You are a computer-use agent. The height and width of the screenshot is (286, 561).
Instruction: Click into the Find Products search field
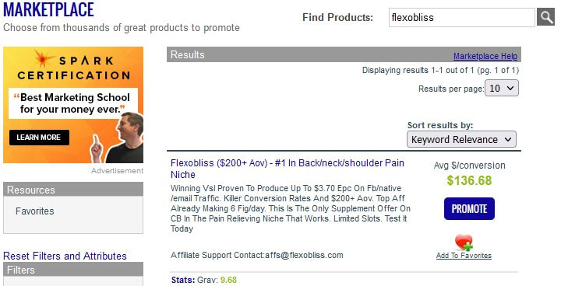pyautogui.click(x=462, y=17)
